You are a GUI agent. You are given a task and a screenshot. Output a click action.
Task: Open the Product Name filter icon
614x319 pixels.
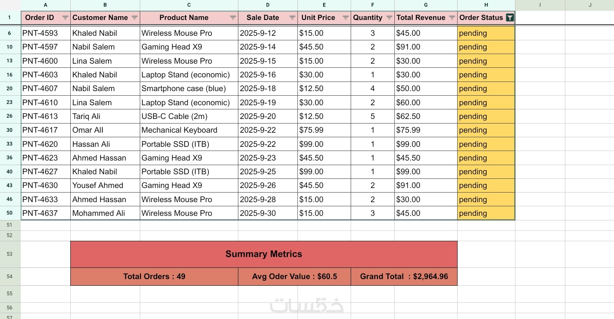233,18
